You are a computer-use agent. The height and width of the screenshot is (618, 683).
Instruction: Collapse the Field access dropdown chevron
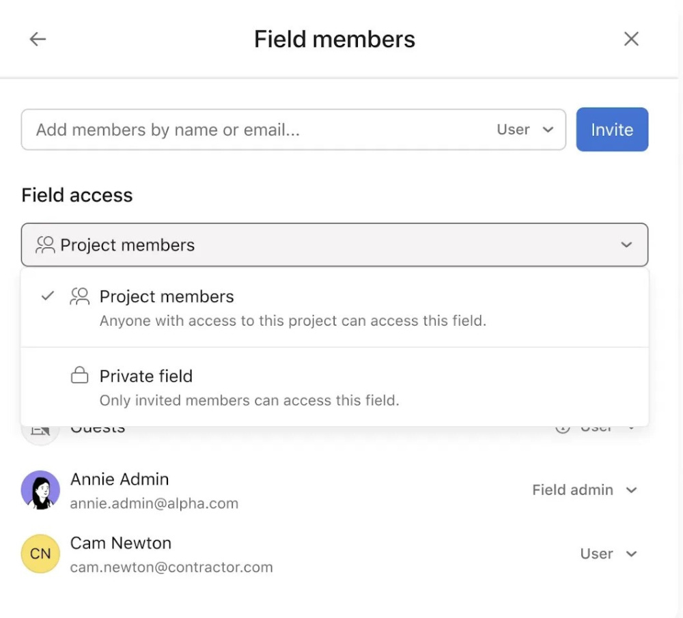(626, 244)
